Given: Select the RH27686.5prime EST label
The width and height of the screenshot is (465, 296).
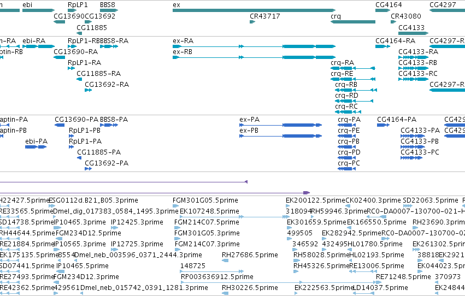Looking at the screenshot, I should [250, 255].
